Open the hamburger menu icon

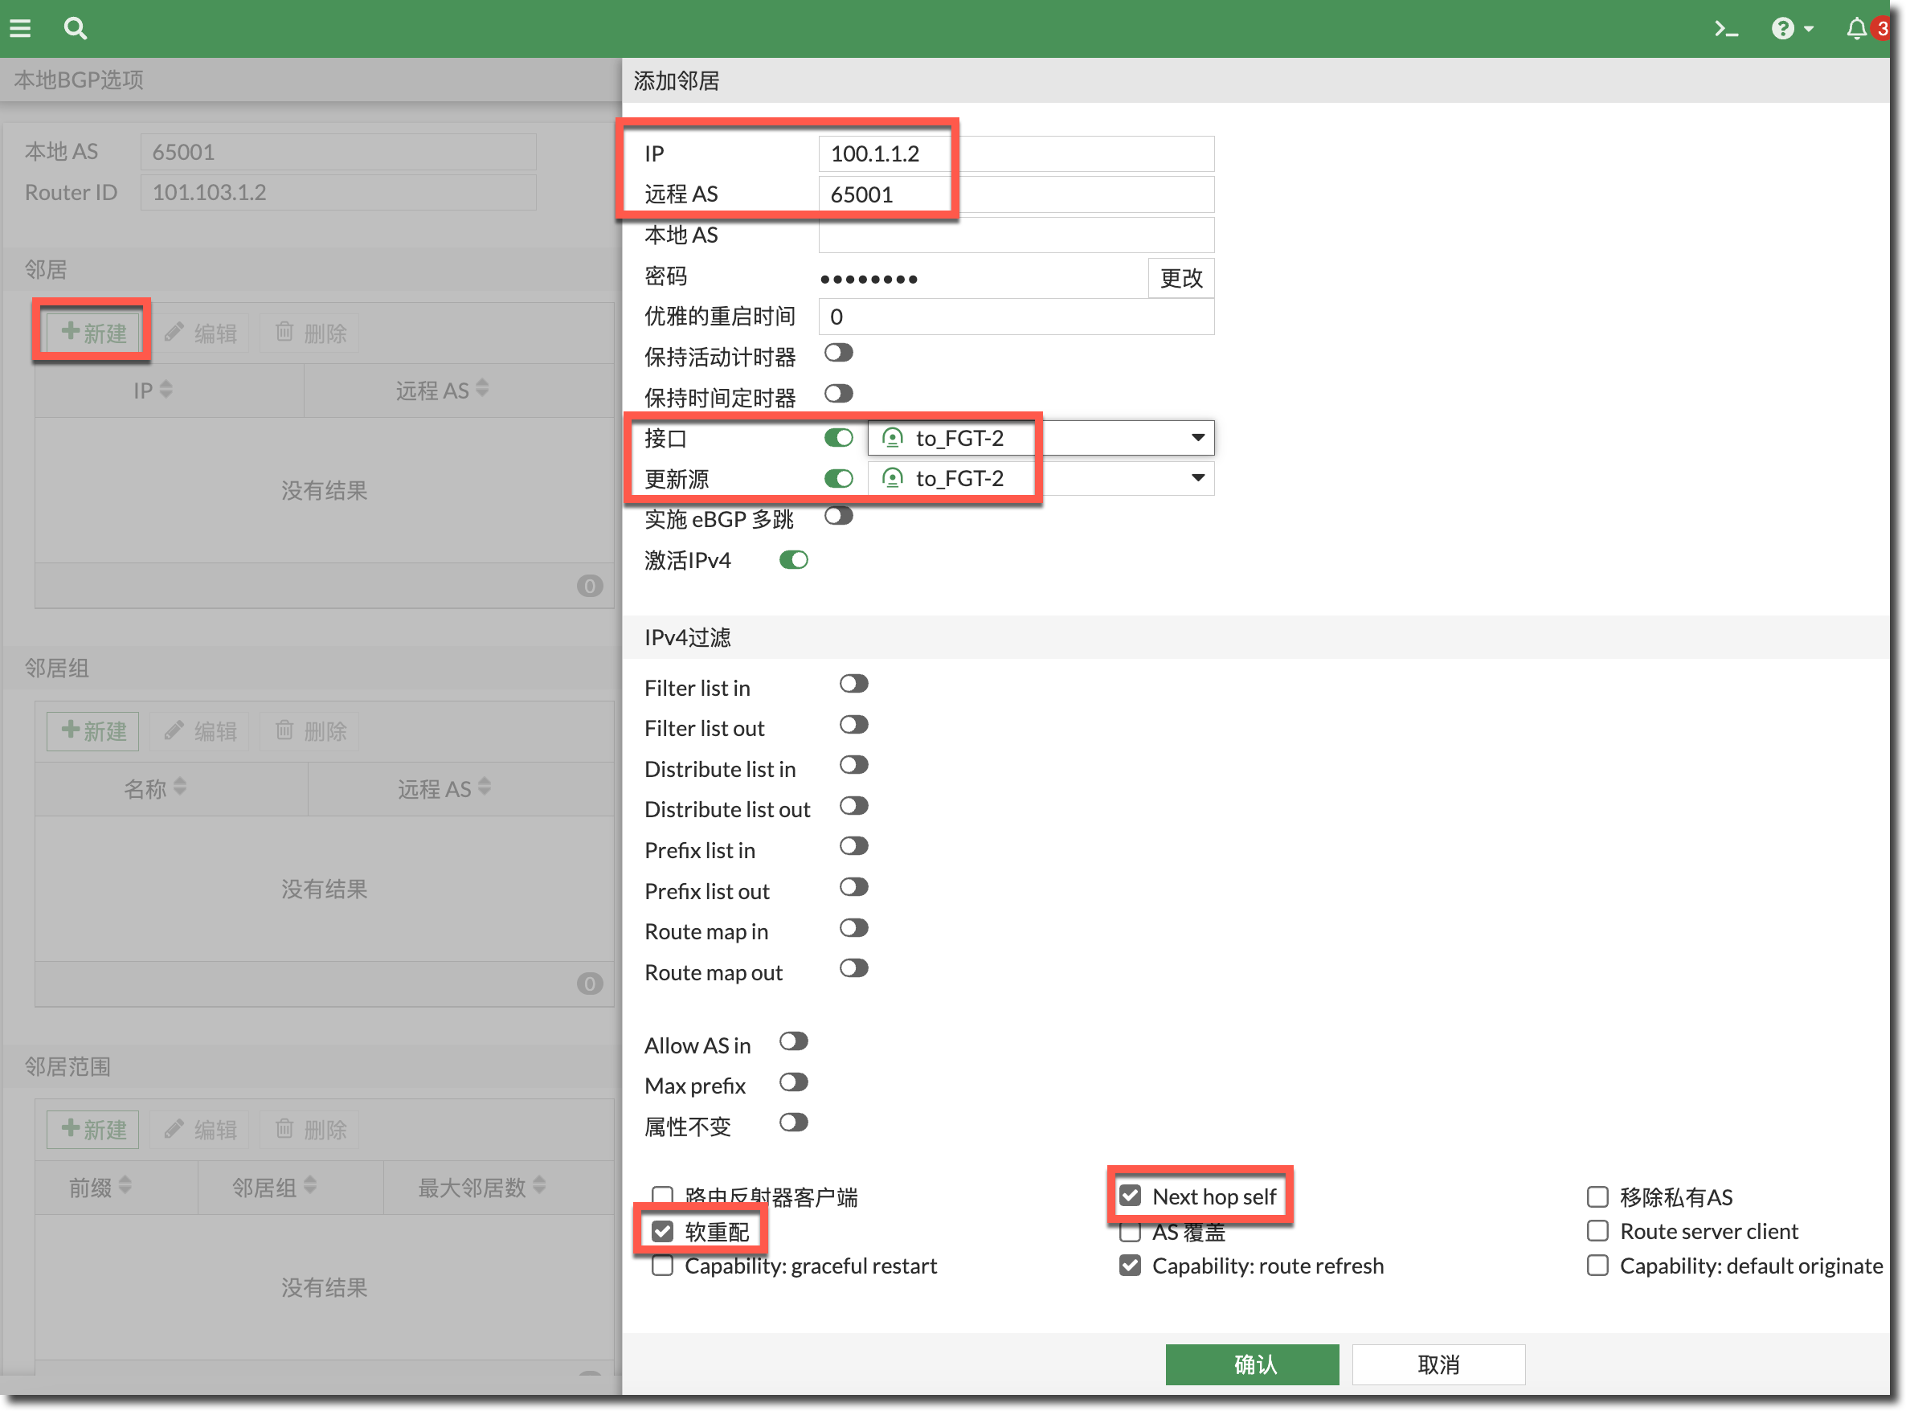pos(21,29)
